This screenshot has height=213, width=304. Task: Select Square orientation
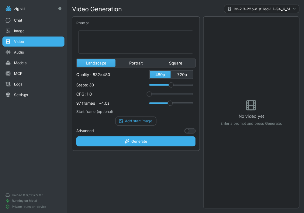[x=175, y=63]
